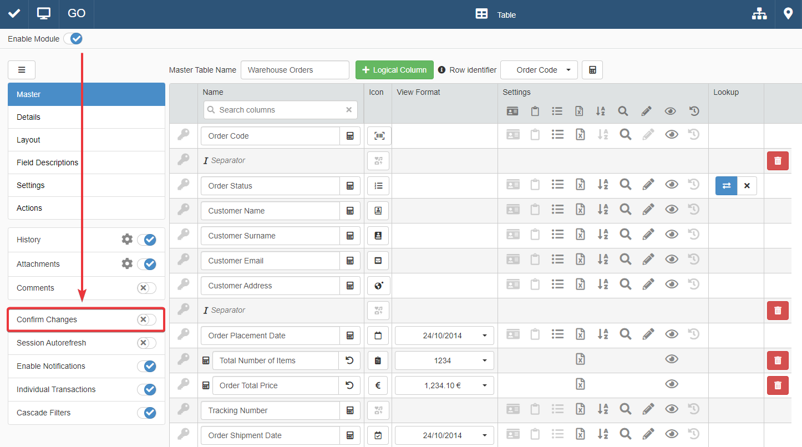This screenshot has height=447, width=802.
Task: Click the Logical Column button
Action: pyautogui.click(x=394, y=70)
